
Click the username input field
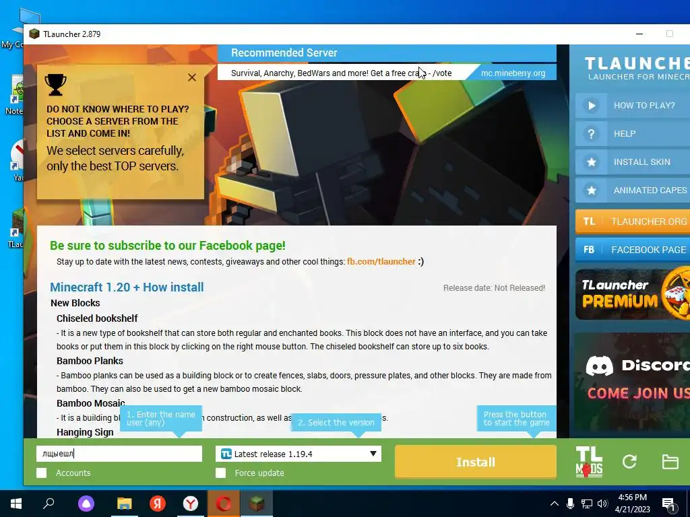(119, 454)
